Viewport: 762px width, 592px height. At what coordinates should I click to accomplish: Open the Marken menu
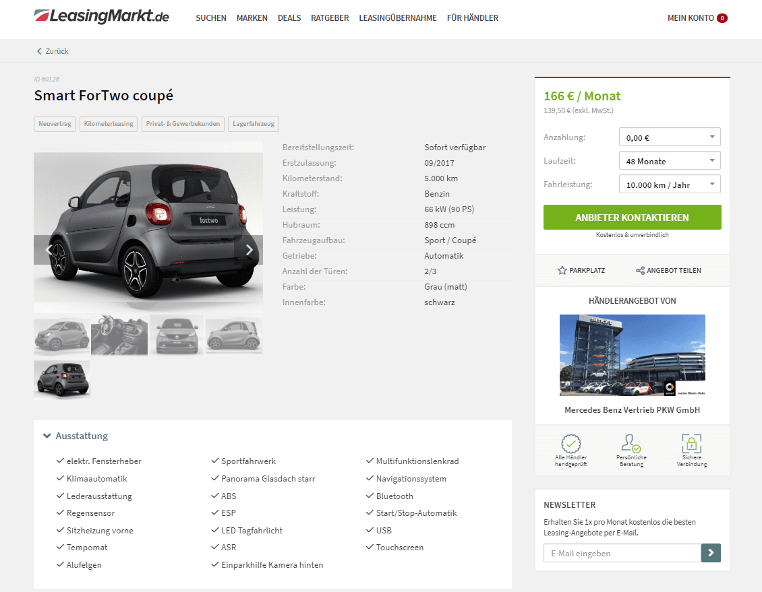[x=252, y=18]
